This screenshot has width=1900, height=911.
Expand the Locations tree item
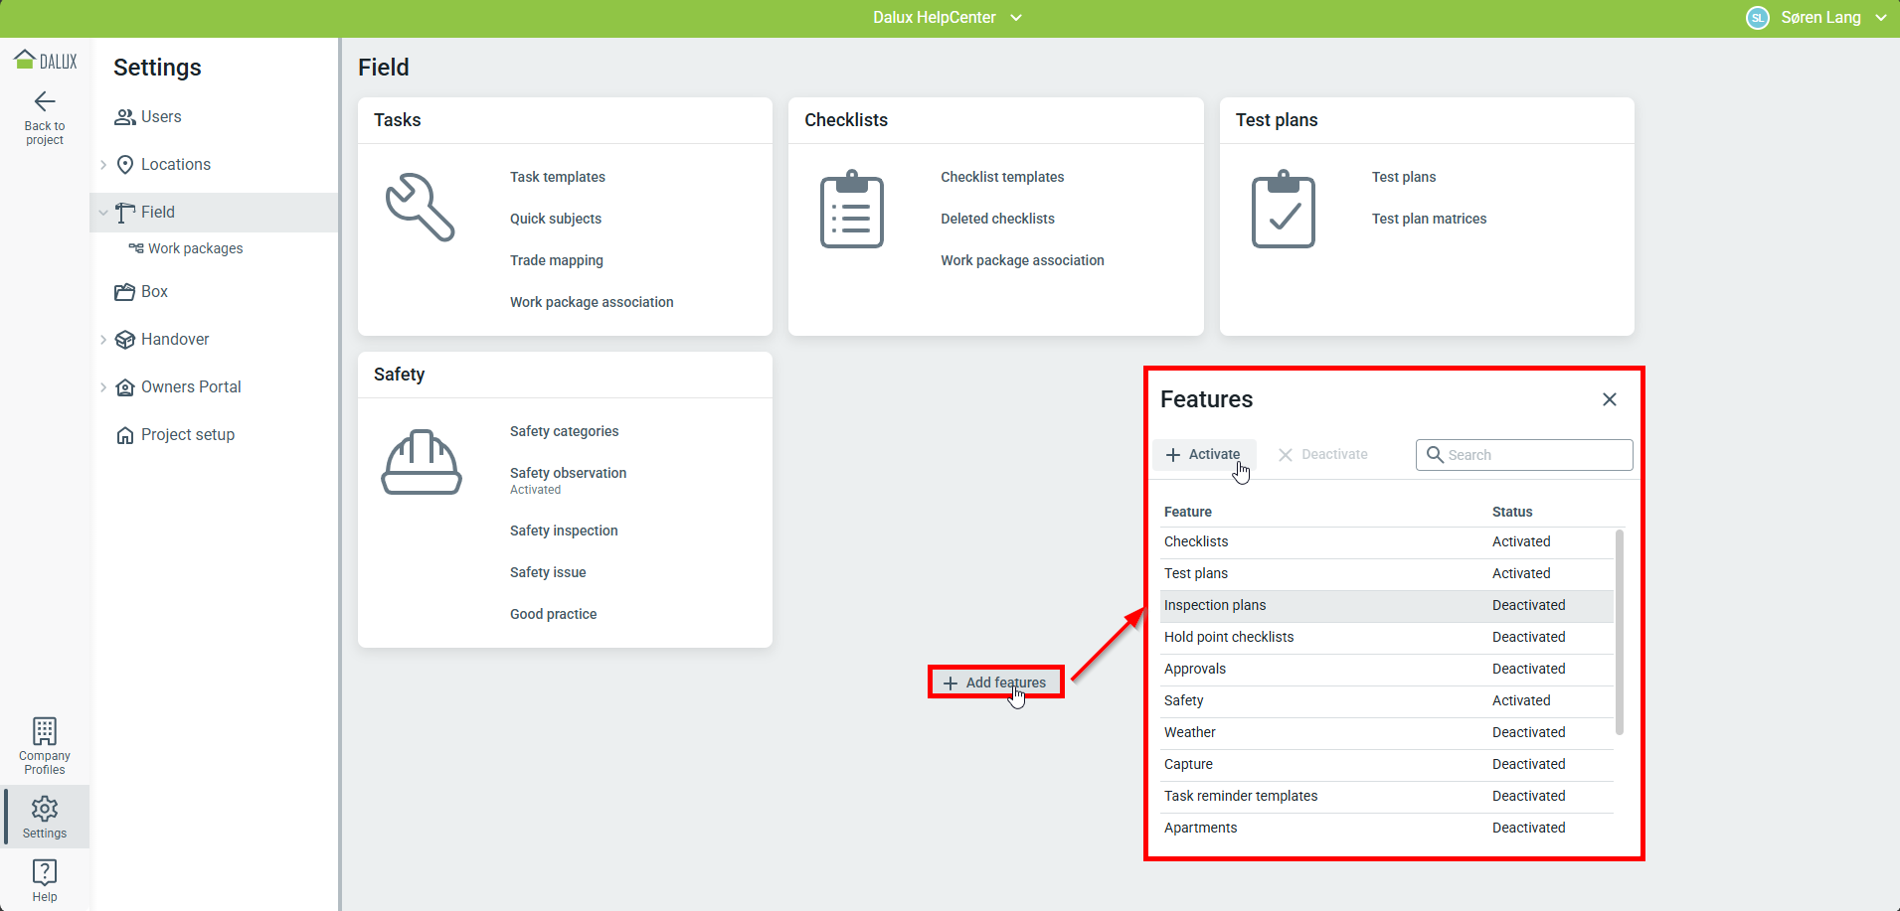click(103, 165)
